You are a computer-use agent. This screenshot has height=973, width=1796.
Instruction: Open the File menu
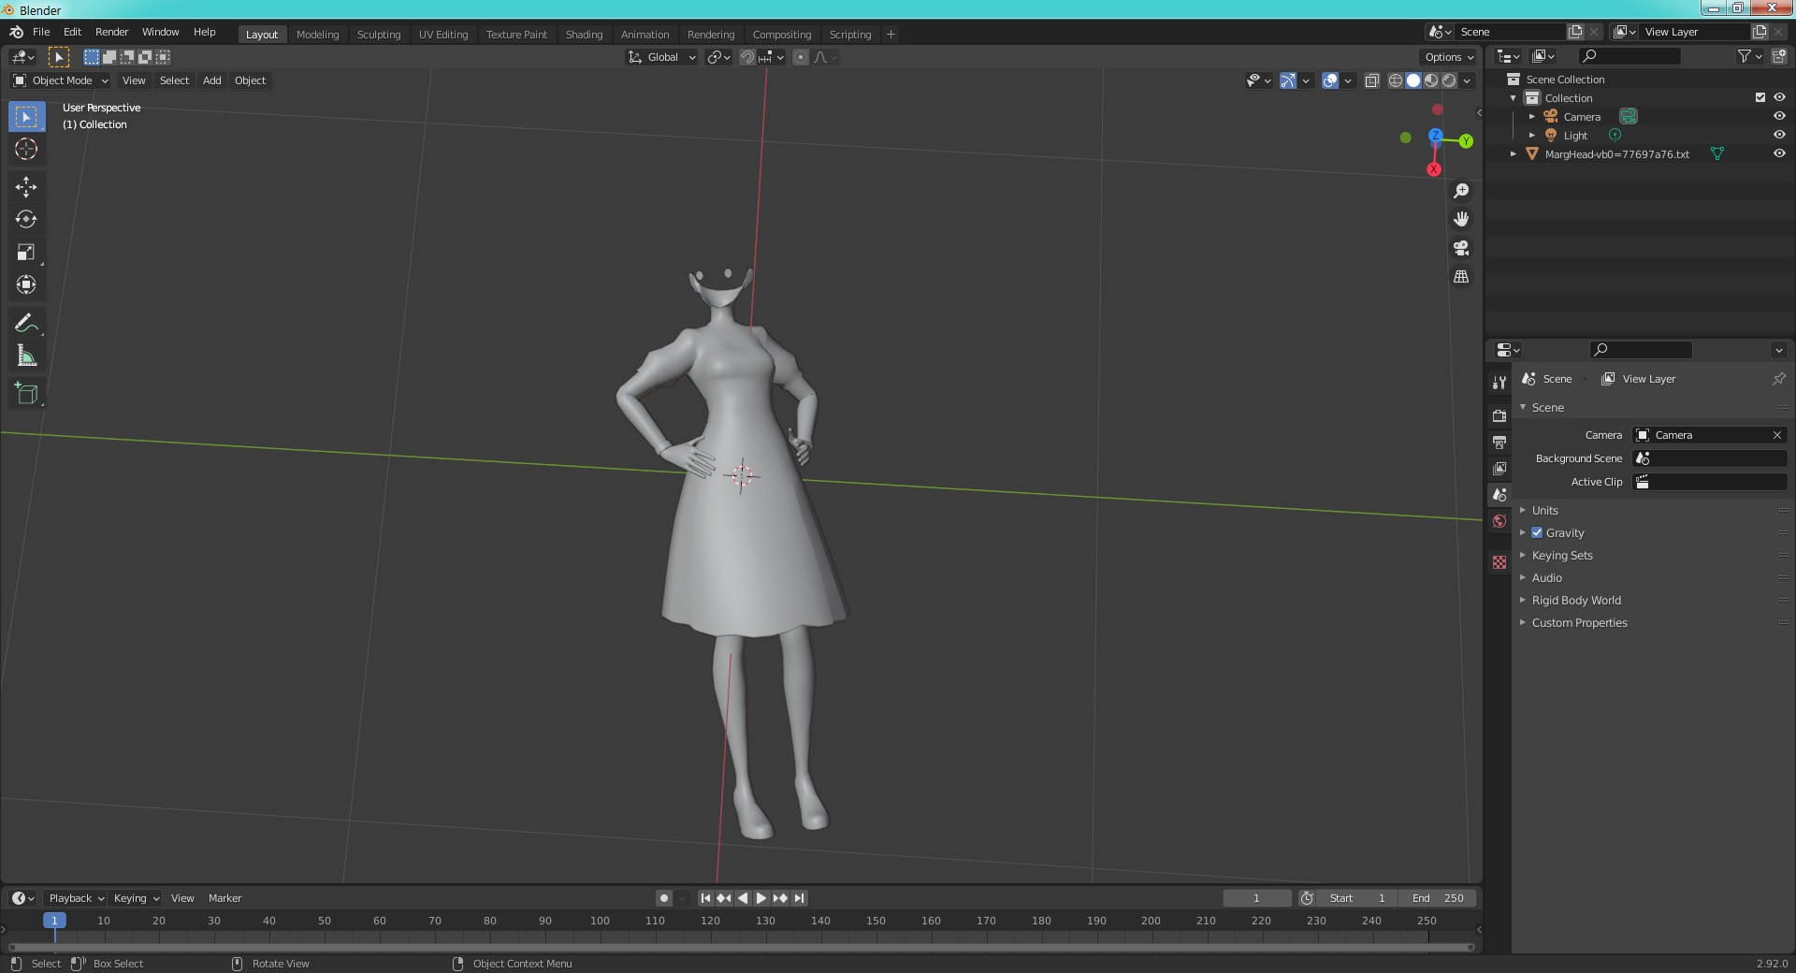pyautogui.click(x=41, y=32)
